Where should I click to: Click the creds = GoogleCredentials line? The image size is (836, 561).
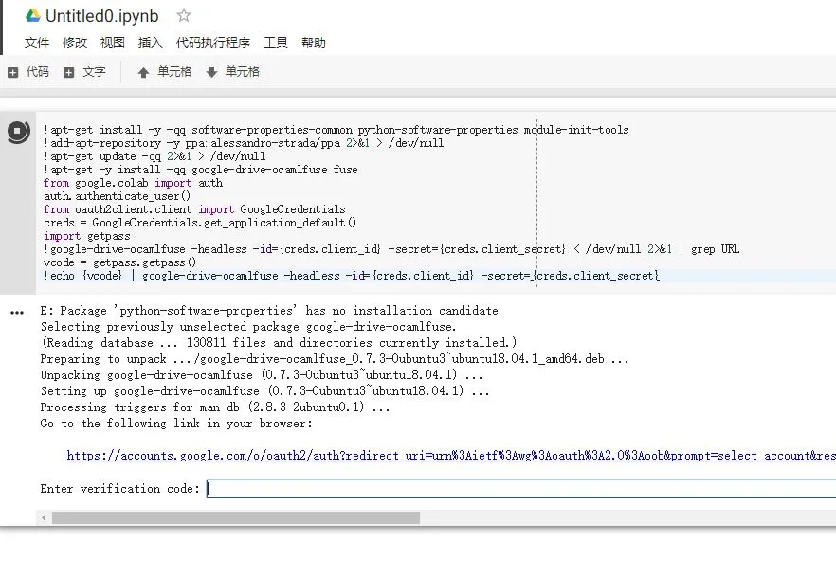pyautogui.click(x=200, y=223)
